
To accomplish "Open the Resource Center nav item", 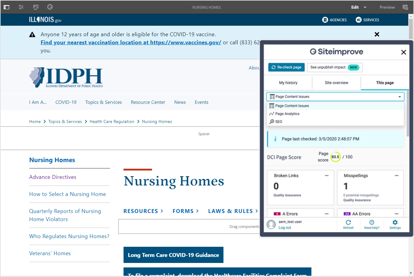I will tap(148, 102).
